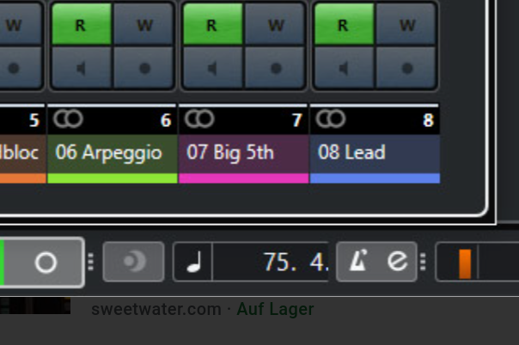Click stereo link icon on channel 8
The height and width of the screenshot is (345, 519).
click(x=330, y=118)
